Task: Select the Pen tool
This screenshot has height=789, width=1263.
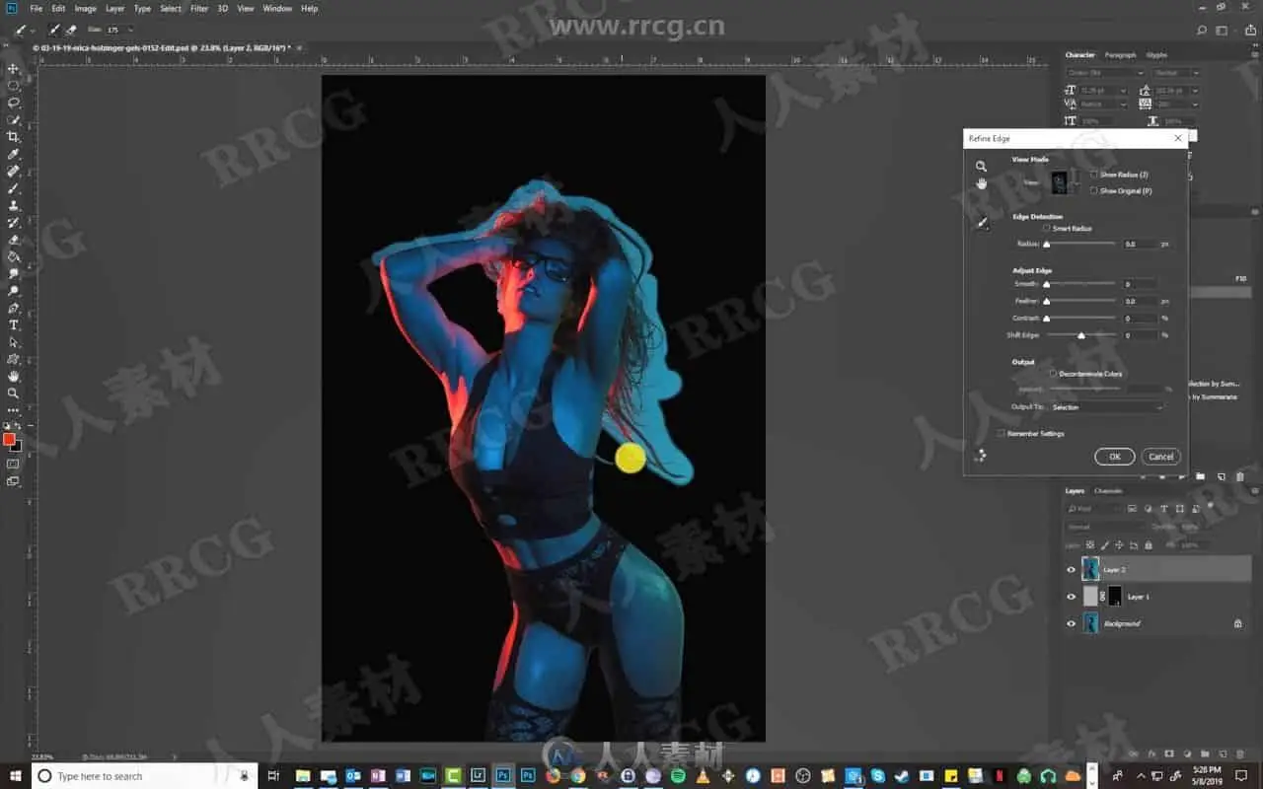Action: tap(14, 308)
